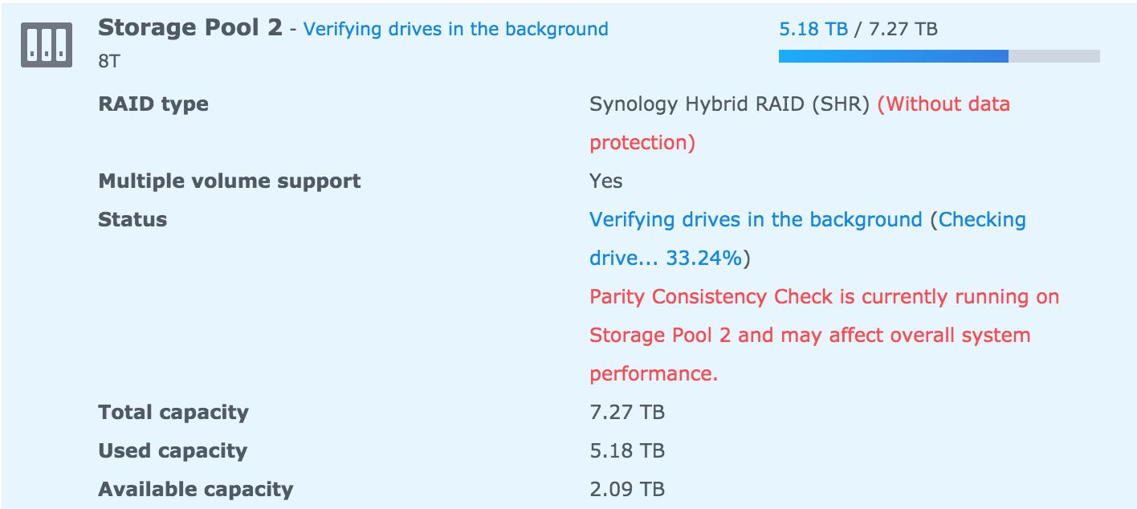Screen dimensions: 1137x509
Task: Select the '5.18 TB / 7.27 TB' capacity label
Action: point(859,28)
